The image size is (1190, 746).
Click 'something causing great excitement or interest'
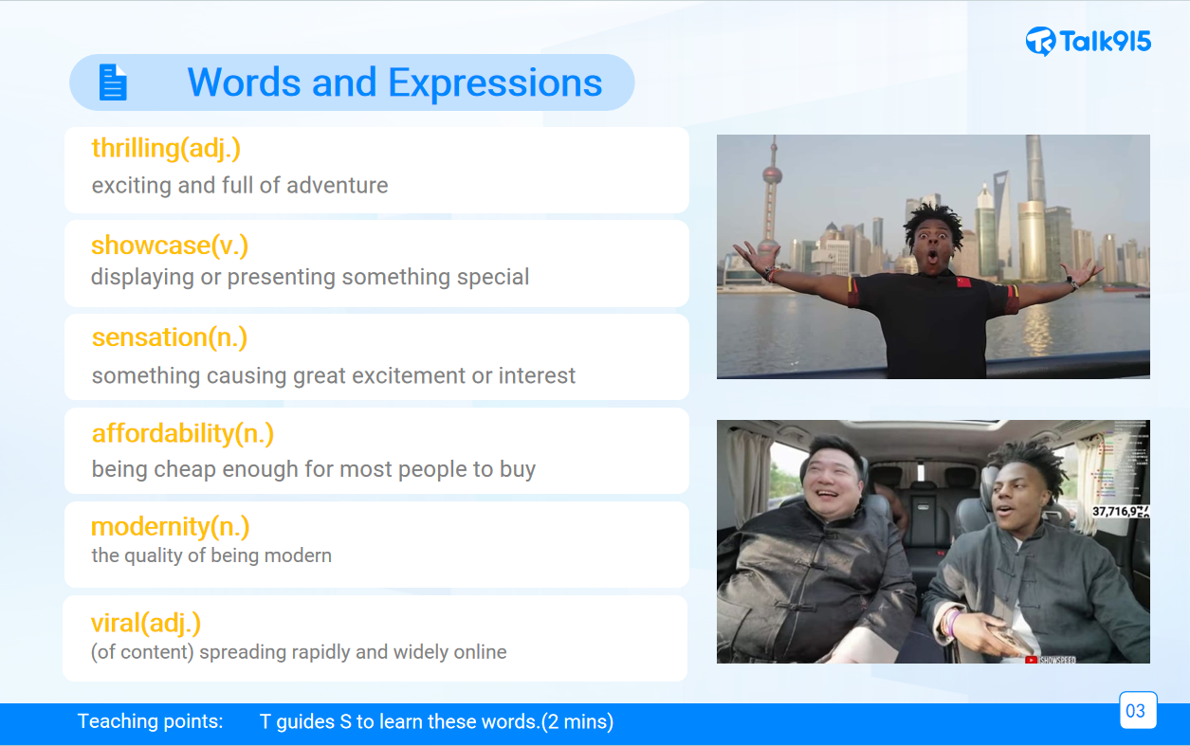click(x=334, y=375)
